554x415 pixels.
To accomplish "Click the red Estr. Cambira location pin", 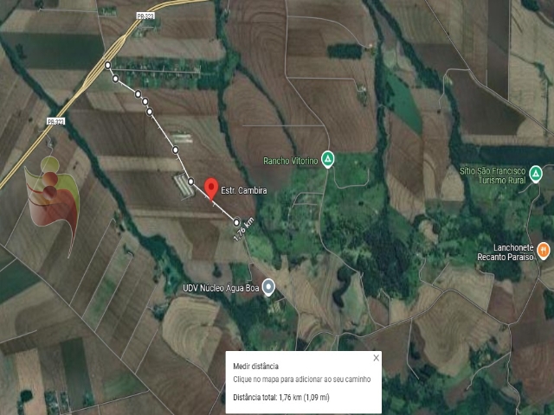I will [x=211, y=189].
